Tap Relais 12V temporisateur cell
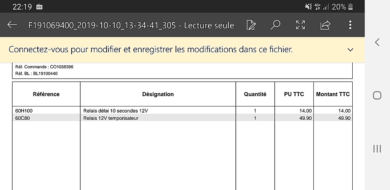This screenshot has height=190, width=390. coord(111,118)
